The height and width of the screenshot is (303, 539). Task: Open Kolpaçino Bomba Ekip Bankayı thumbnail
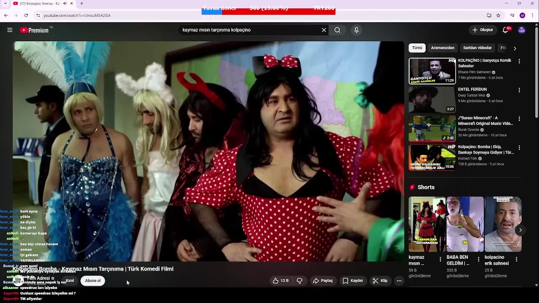[x=432, y=157]
